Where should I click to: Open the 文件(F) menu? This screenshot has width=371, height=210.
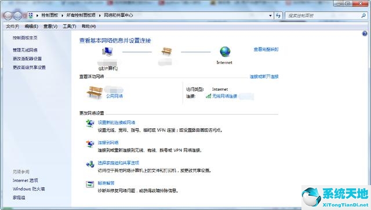click(12, 27)
